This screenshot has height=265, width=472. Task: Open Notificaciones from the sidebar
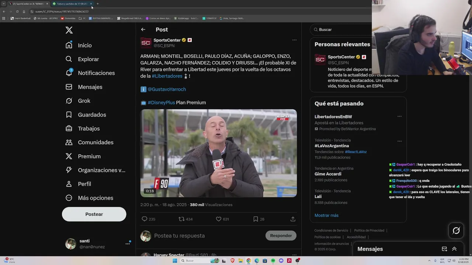pyautogui.click(x=90, y=73)
